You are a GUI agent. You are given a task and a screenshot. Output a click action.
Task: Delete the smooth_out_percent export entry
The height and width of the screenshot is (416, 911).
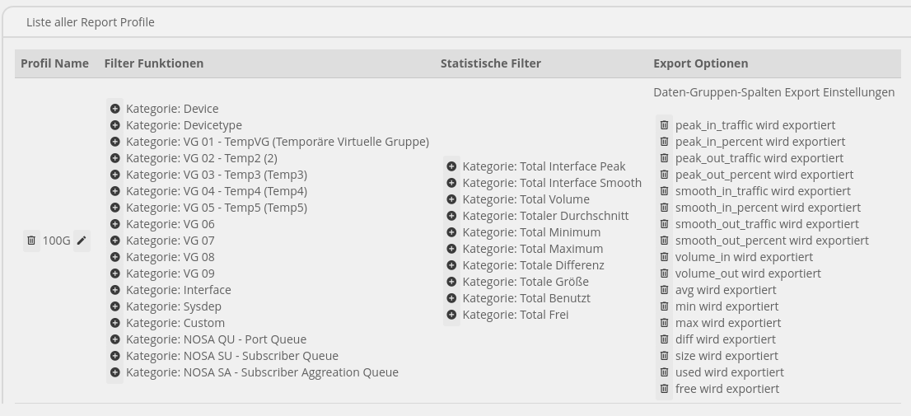click(664, 241)
